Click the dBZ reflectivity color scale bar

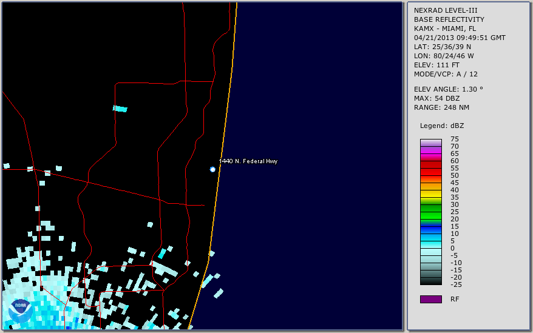coord(430,212)
